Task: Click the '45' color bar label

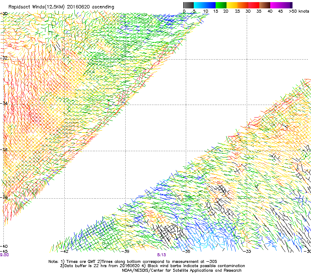Action: [280, 11]
